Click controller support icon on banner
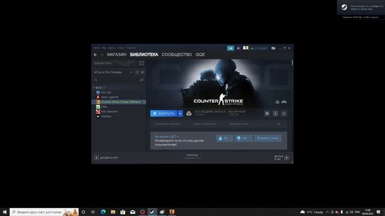The image size is (385, 216). coord(284,102)
